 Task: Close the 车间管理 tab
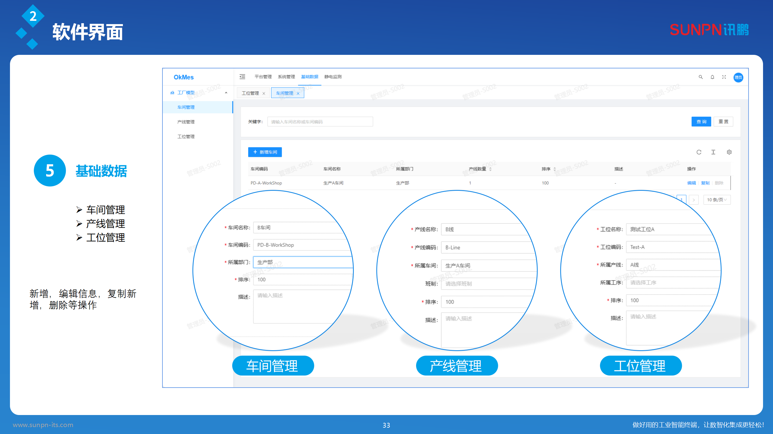(x=298, y=93)
